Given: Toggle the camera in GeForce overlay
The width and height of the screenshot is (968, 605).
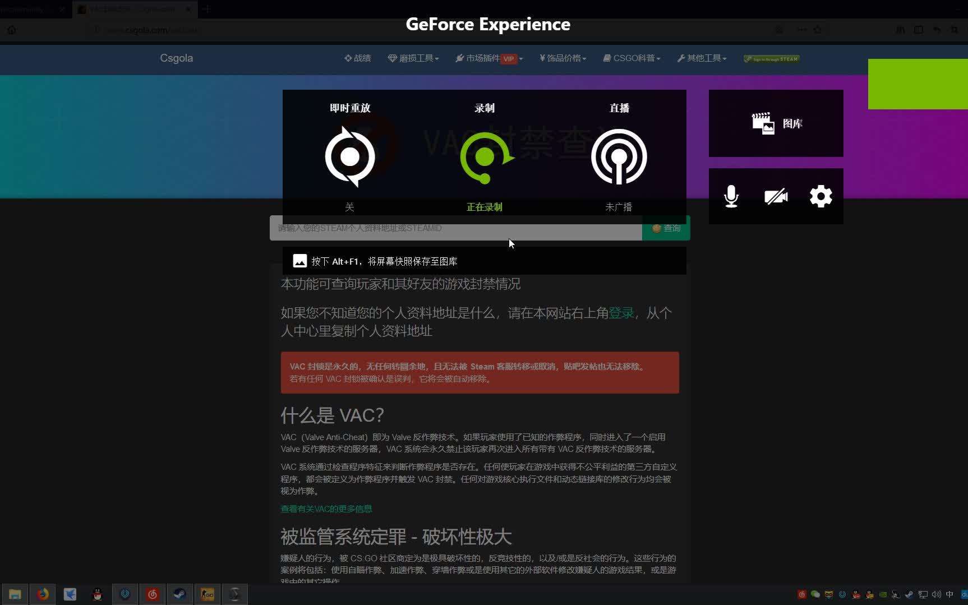Looking at the screenshot, I should pos(776,196).
